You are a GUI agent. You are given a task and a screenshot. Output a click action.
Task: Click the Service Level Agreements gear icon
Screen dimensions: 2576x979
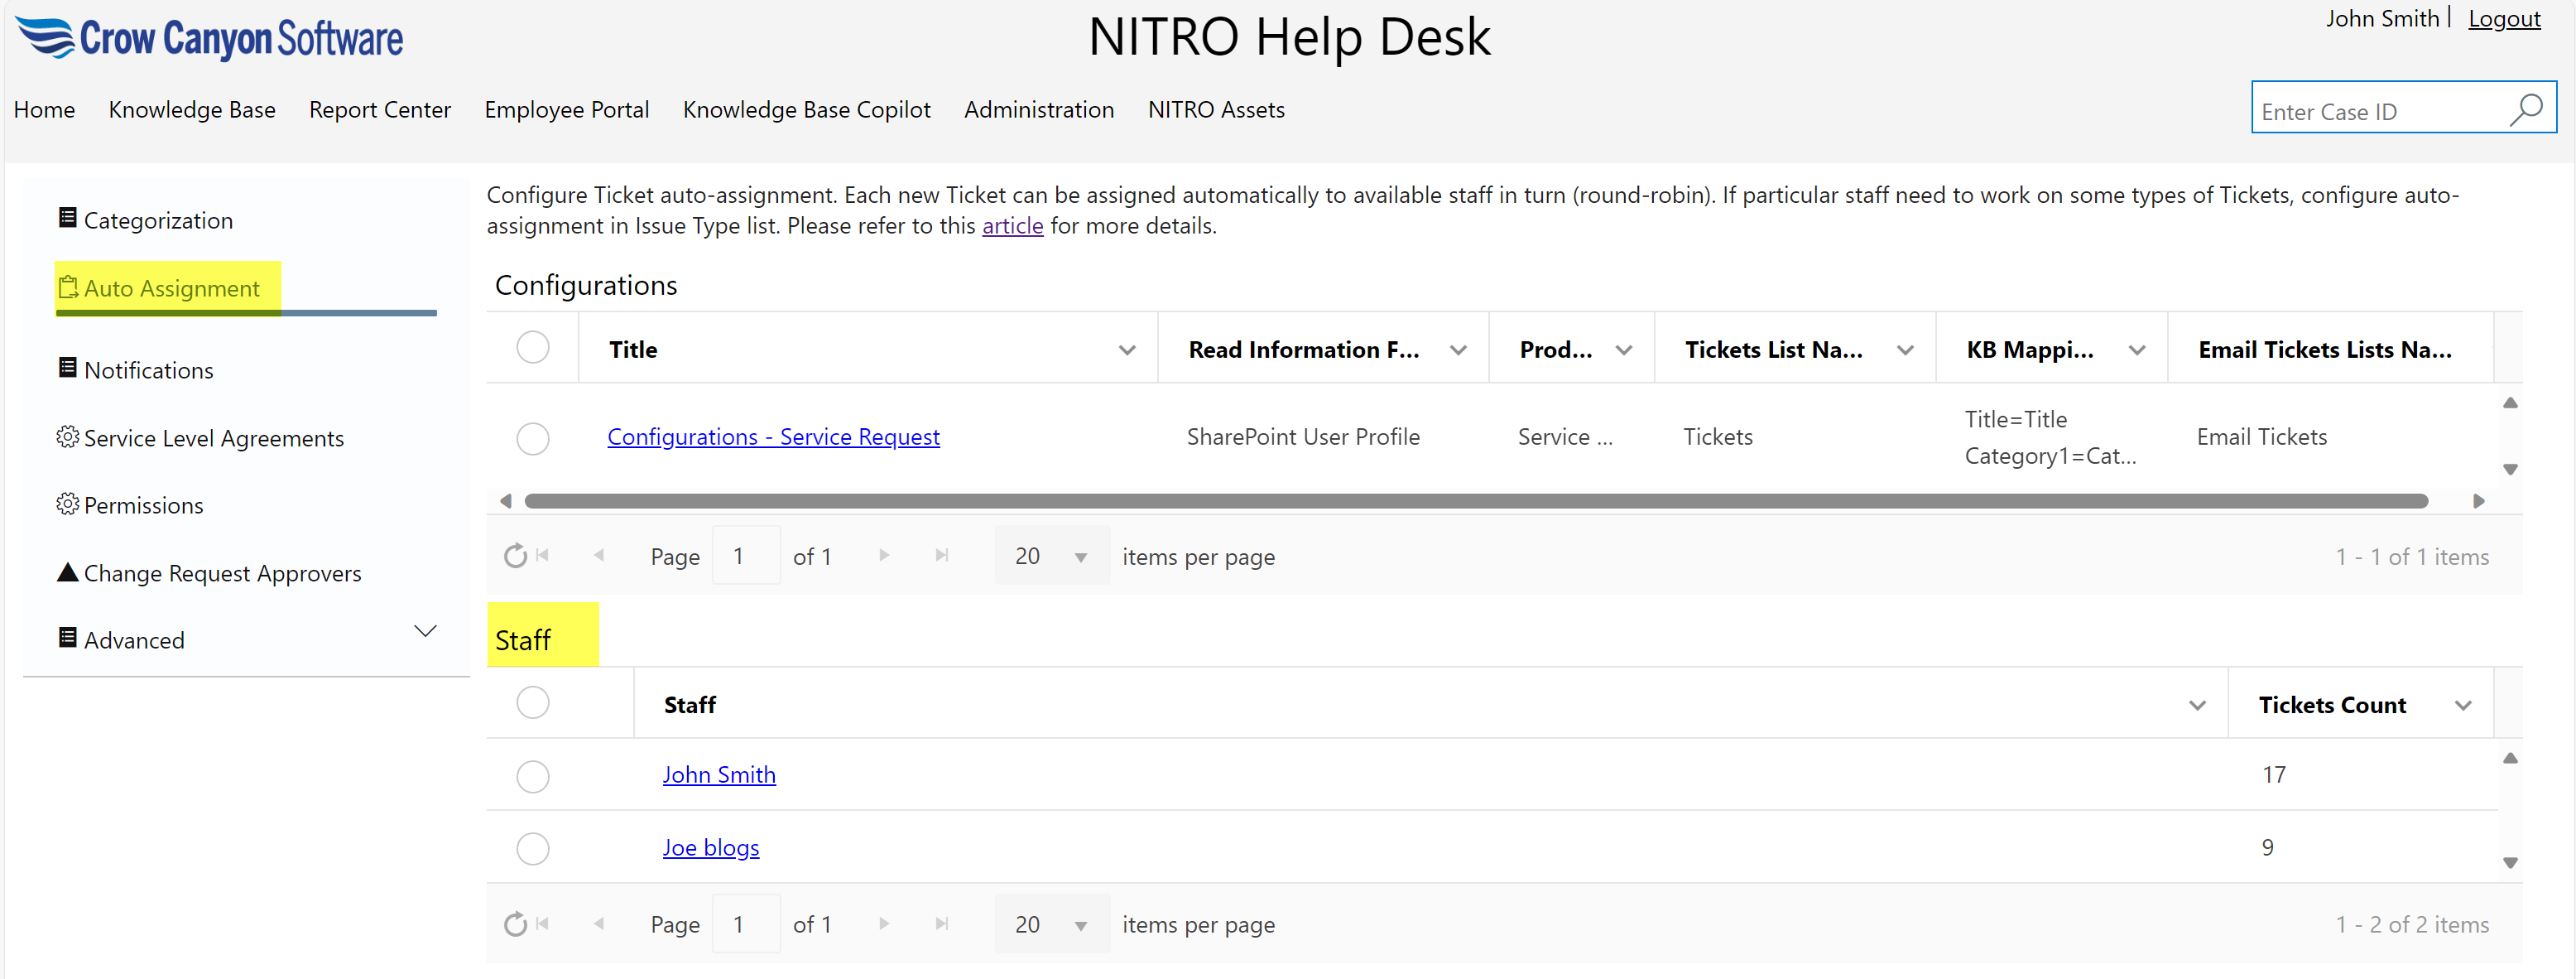[x=67, y=437]
